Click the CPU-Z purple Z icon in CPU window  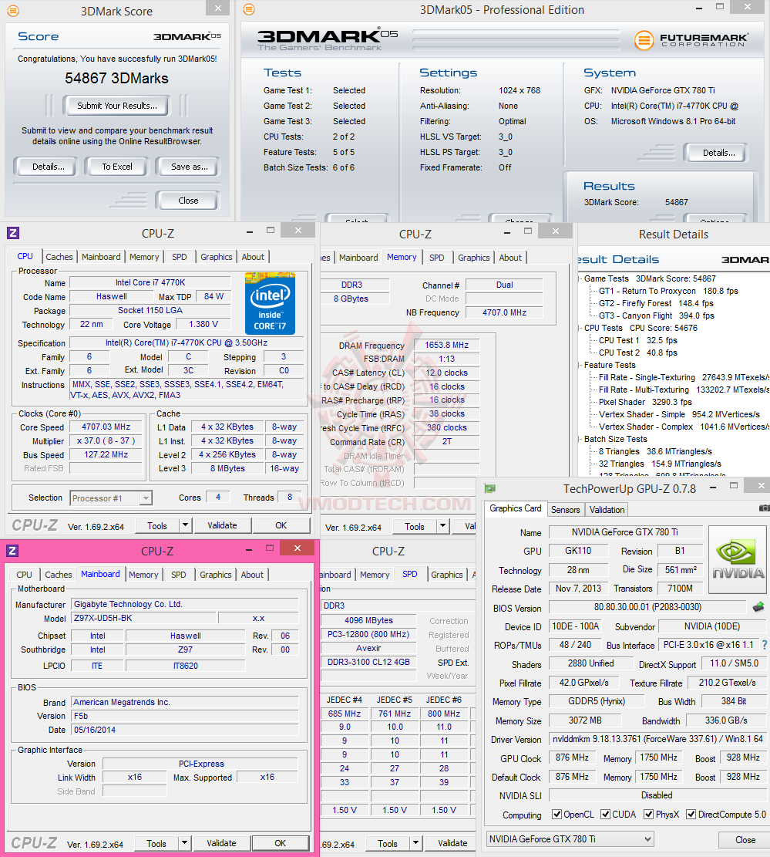[x=13, y=234]
